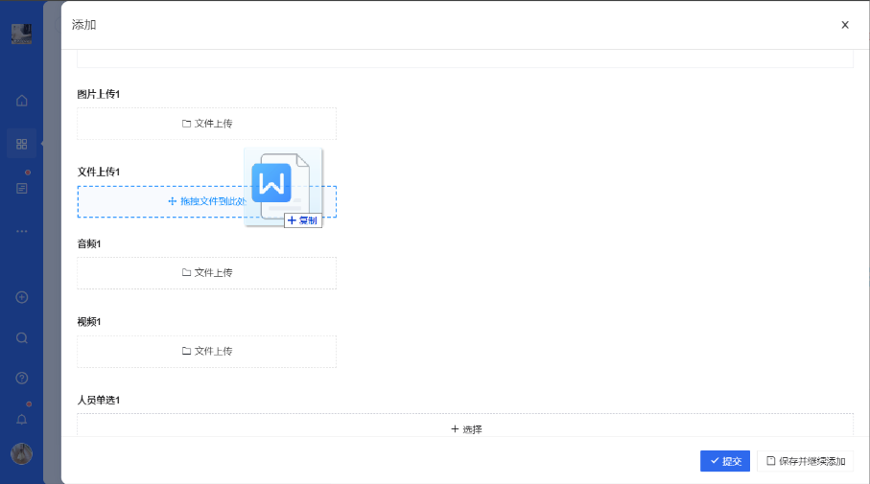
Task: Open the apps grid icon in sidebar
Action: point(21,144)
